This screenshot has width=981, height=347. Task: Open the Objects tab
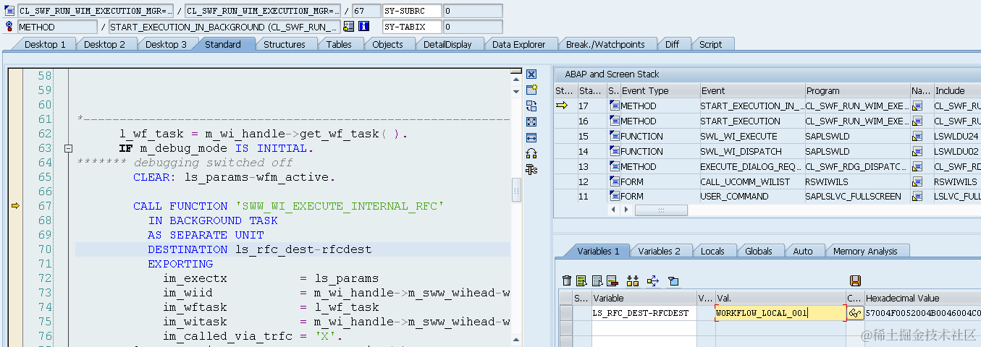click(387, 44)
